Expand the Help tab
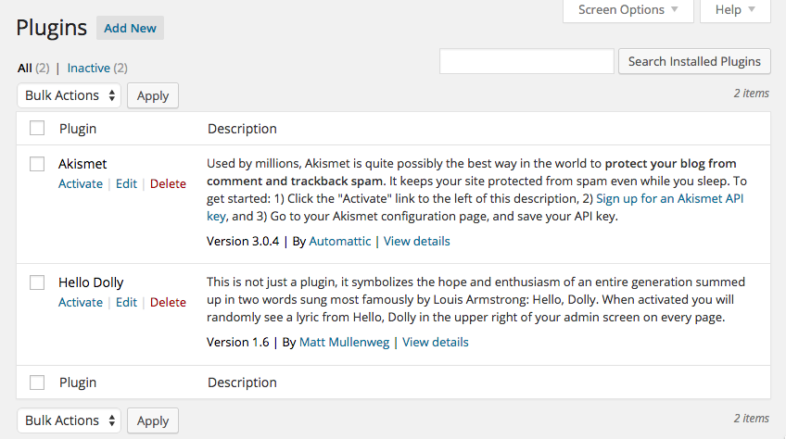786x439 pixels. (735, 10)
